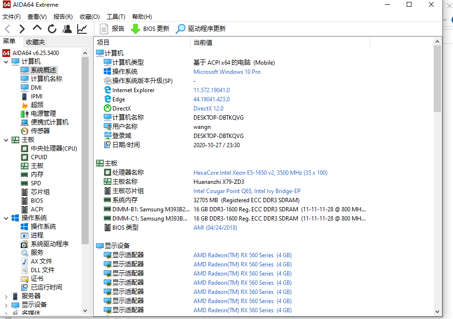Open the Edge version 44.19041.423.0 link

(211, 99)
